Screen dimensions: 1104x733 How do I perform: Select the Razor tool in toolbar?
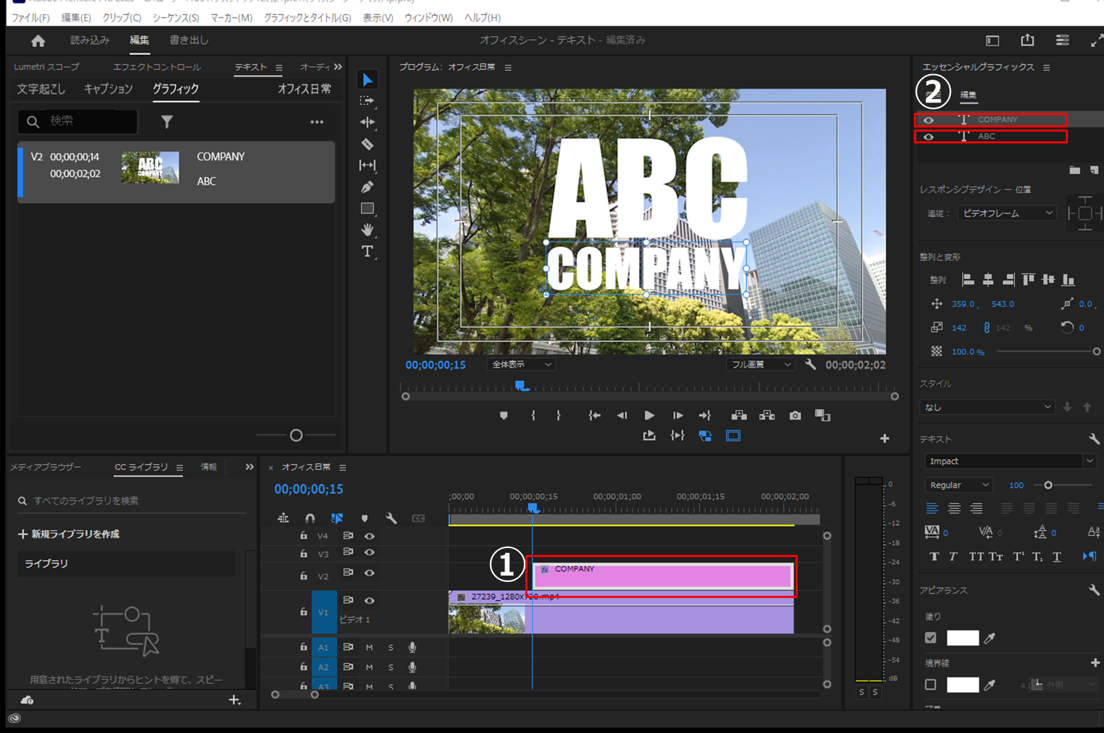tap(367, 144)
